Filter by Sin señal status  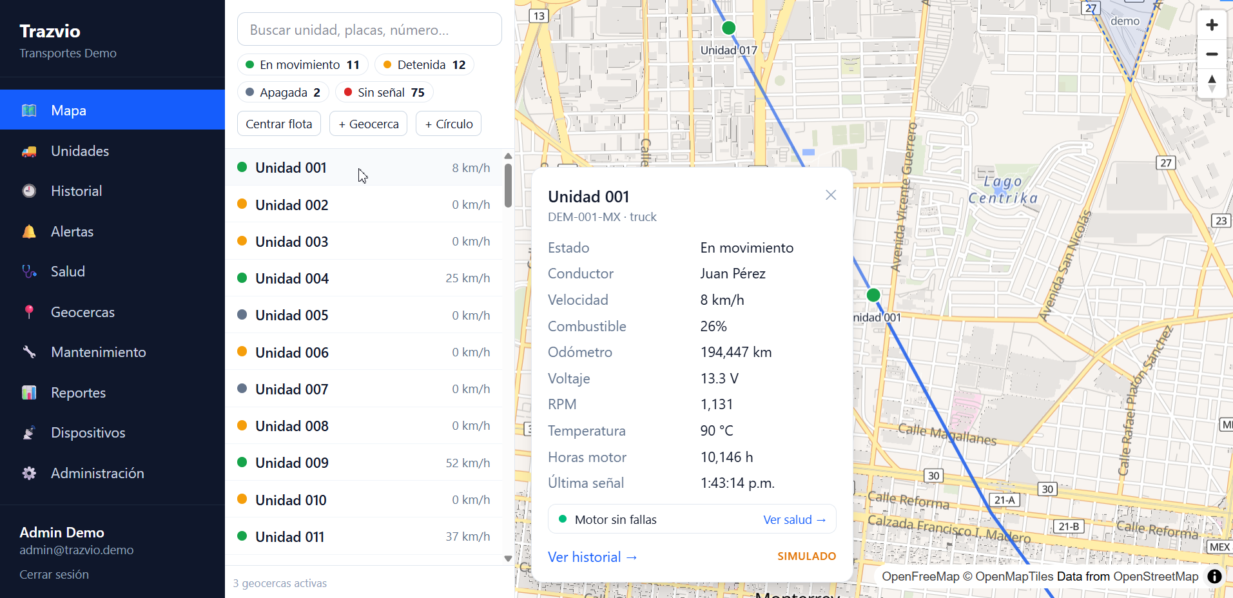[384, 92]
